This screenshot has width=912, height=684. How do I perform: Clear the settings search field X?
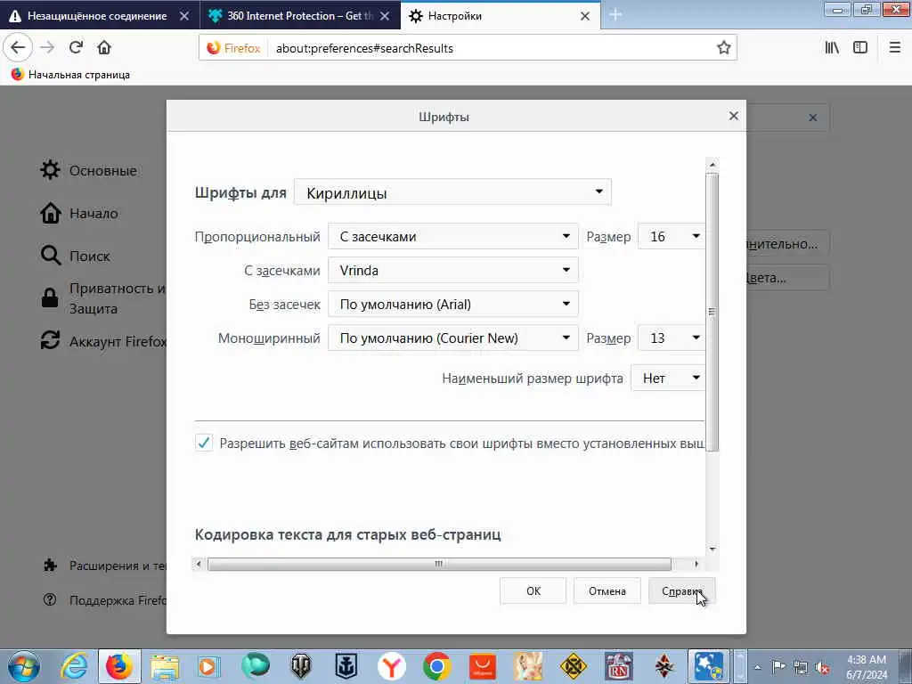coord(812,118)
